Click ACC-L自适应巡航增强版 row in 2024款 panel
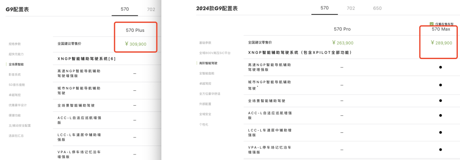This screenshot has width=460, height=160. (x=352, y=115)
